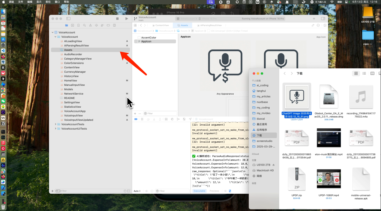The width and height of the screenshot is (381, 211).
Task: Click the Stop button in Xcode toolbar
Action: click(x=117, y=19)
